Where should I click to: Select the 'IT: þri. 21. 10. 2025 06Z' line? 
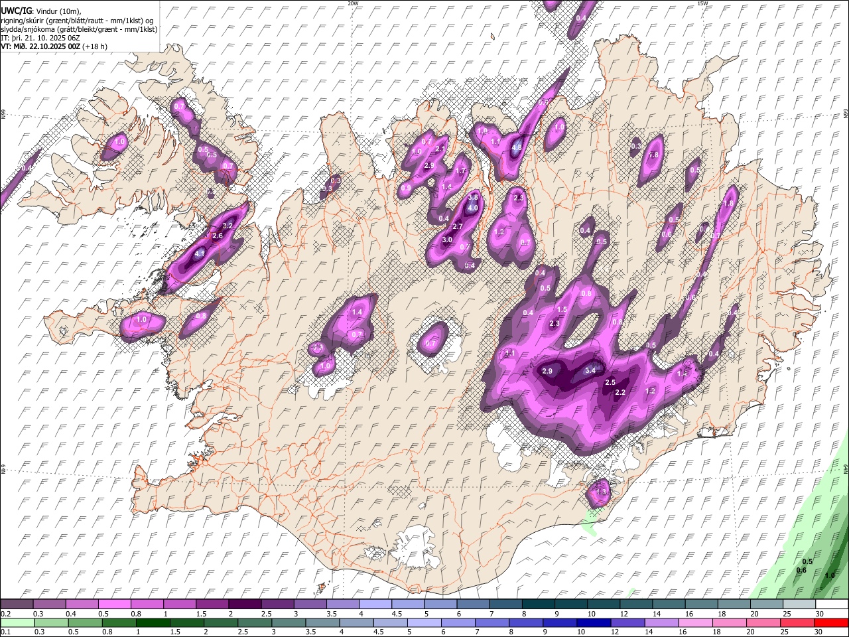pos(40,38)
